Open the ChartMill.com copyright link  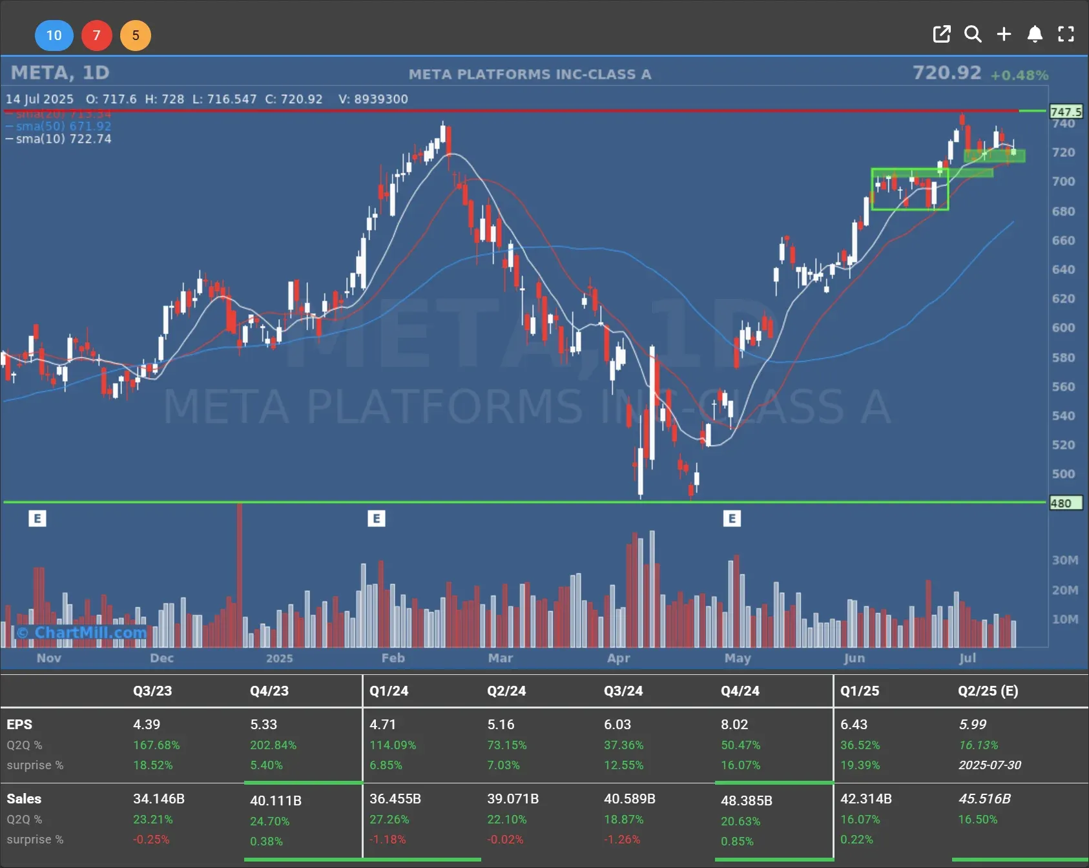(81, 632)
